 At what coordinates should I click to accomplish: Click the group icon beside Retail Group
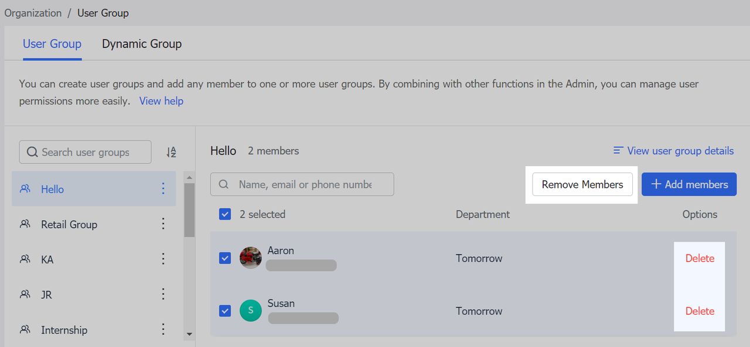coord(25,224)
